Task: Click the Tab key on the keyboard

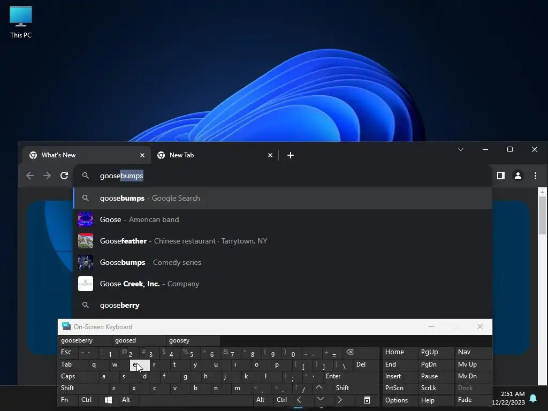Action: (x=72, y=364)
